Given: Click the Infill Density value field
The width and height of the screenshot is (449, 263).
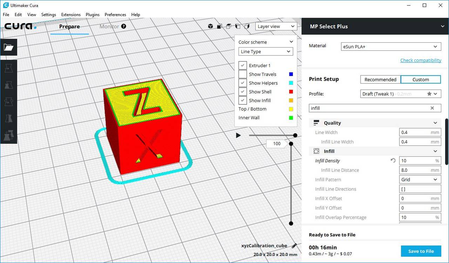Looking at the screenshot, I should (x=420, y=160).
